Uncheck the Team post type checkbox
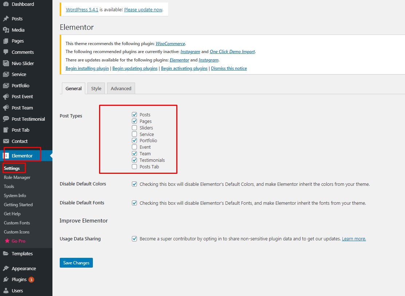 134,153
